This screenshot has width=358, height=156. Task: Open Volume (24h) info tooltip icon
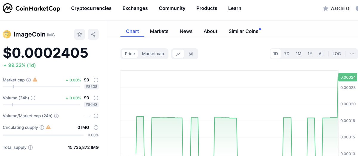point(33,98)
